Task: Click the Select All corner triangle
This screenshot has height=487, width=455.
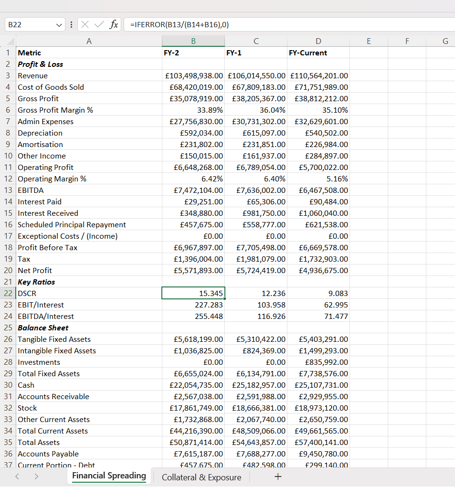Action: (11, 42)
